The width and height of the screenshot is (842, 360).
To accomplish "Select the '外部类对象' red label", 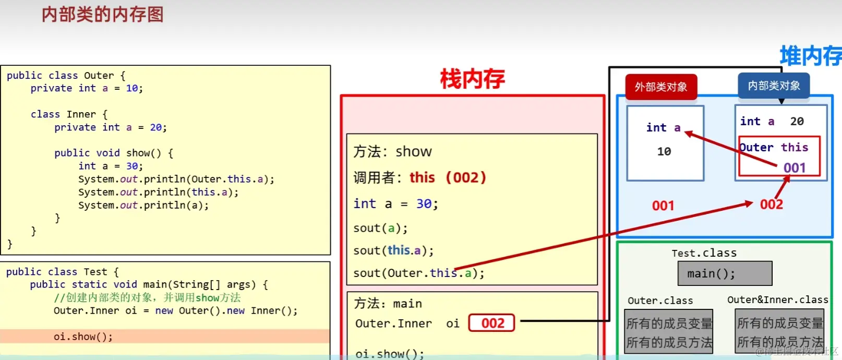I will [661, 87].
